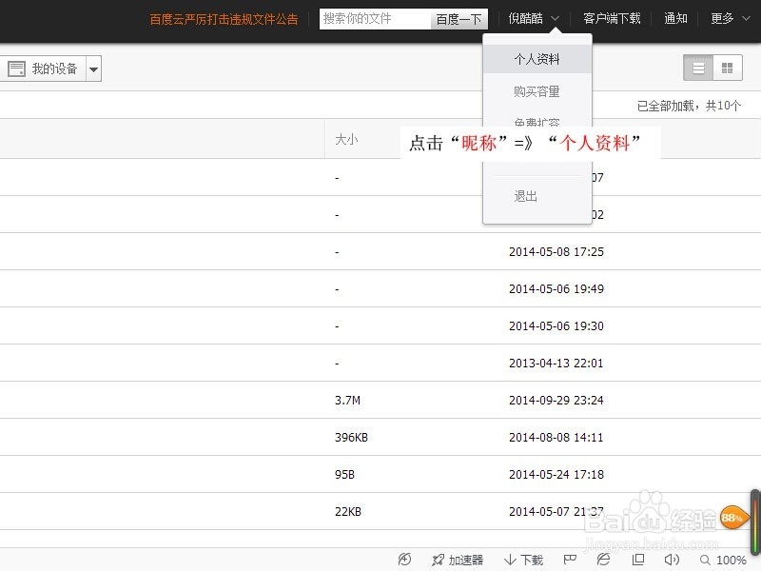761x571 pixels.
Task: Click the 已全部加载，共10个 status text
Action: click(x=689, y=106)
